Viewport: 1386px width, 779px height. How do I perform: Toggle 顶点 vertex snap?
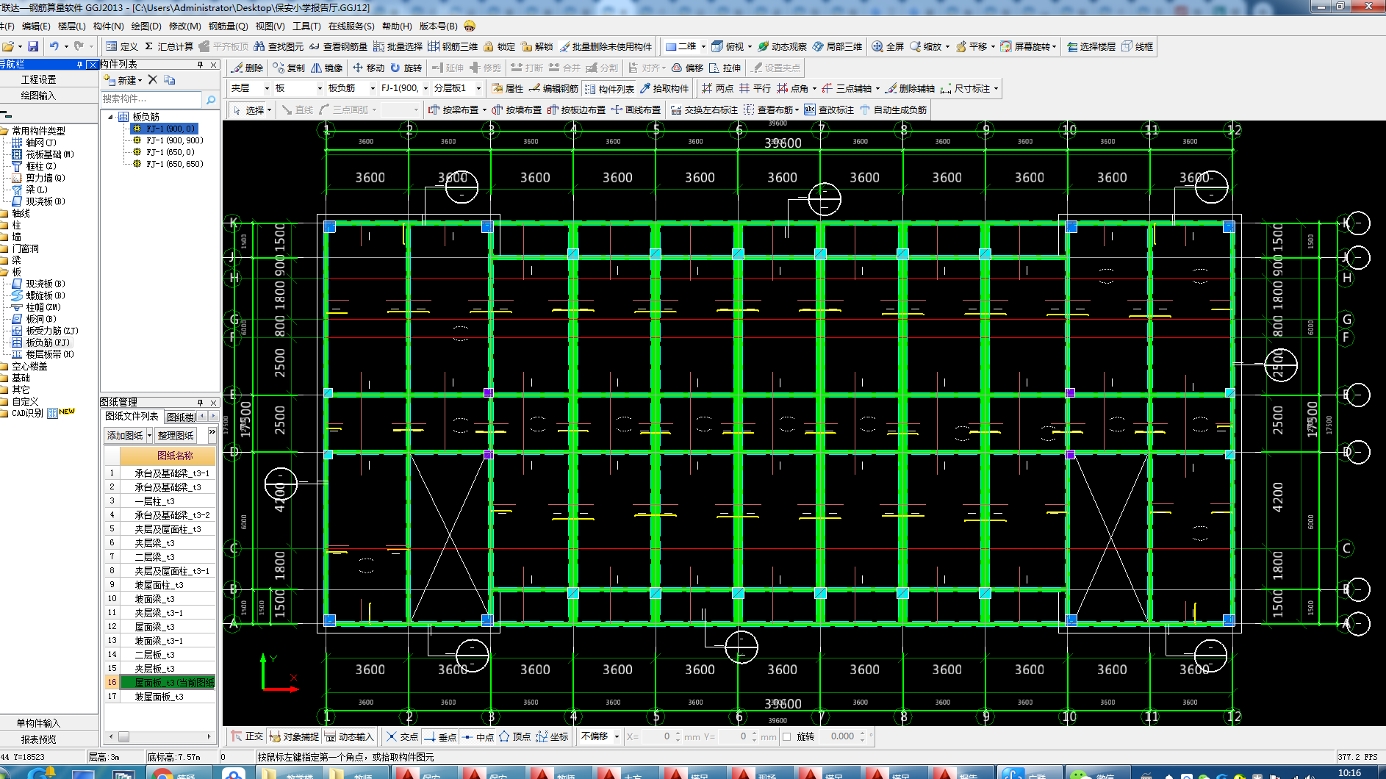click(514, 736)
